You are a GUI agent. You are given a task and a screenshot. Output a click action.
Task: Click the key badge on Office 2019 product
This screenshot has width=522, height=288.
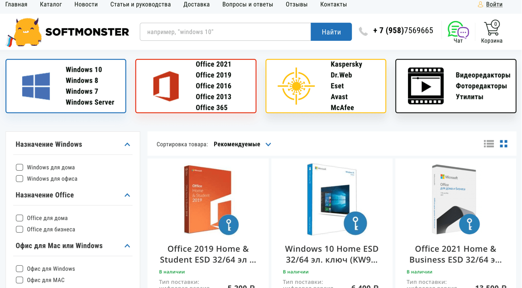click(x=229, y=225)
